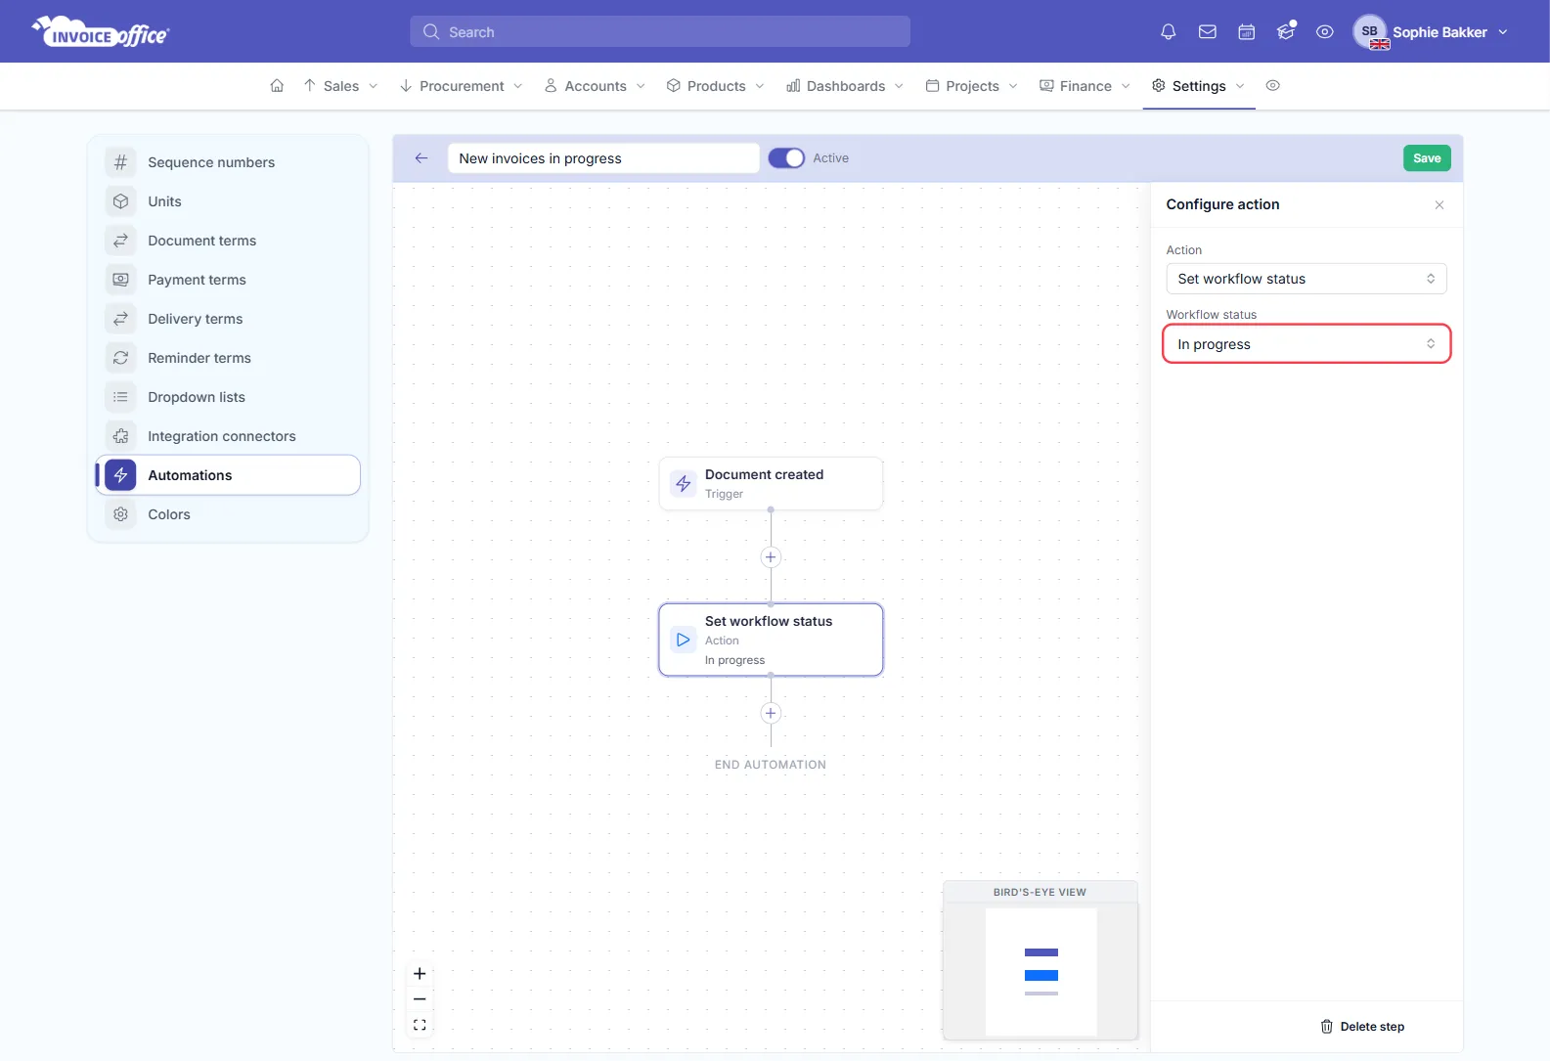The width and height of the screenshot is (1550, 1061).
Task: Open Dropdown lists settings
Action: pos(228,397)
